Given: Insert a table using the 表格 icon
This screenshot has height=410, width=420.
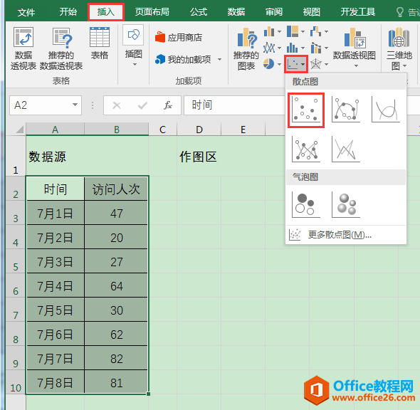Looking at the screenshot, I should [100, 43].
